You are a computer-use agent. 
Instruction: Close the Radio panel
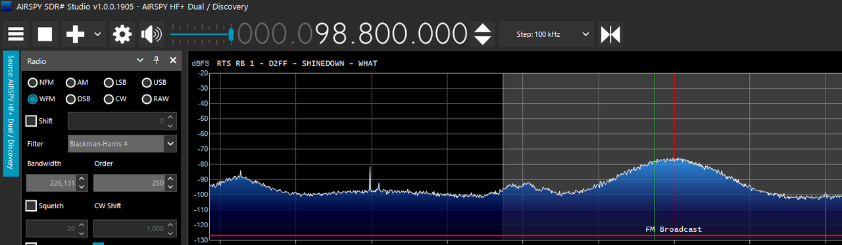[x=173, y=60]
